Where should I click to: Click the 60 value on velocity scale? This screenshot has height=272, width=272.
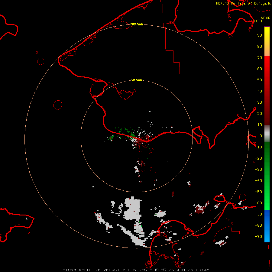pos(260,69)
